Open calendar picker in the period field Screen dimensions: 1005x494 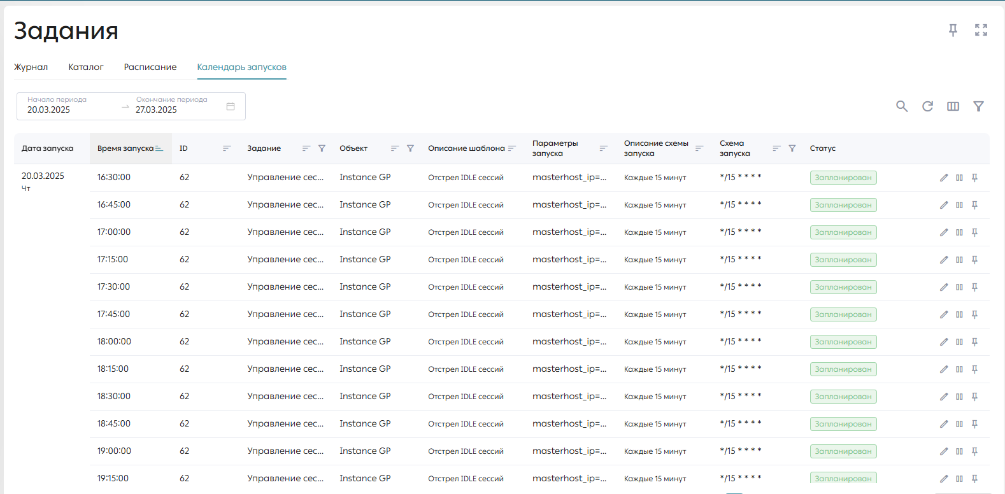[x=231, y=106]
